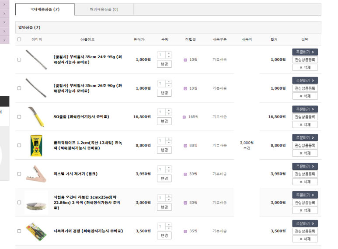The height and width of the screenshot is (249, 338).
Task: Order SO꽃칼 with 주문하기
Action: (305, 109)
